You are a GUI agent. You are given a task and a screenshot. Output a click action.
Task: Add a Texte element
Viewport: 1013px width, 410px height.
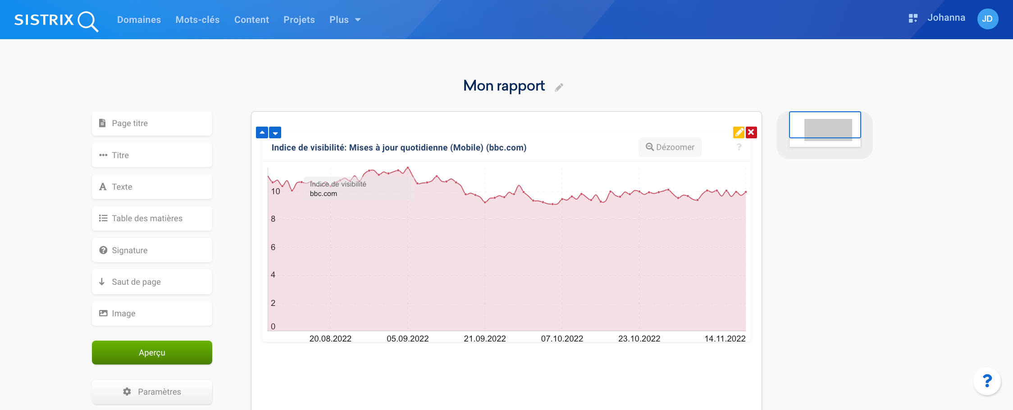tap(152, 187)
